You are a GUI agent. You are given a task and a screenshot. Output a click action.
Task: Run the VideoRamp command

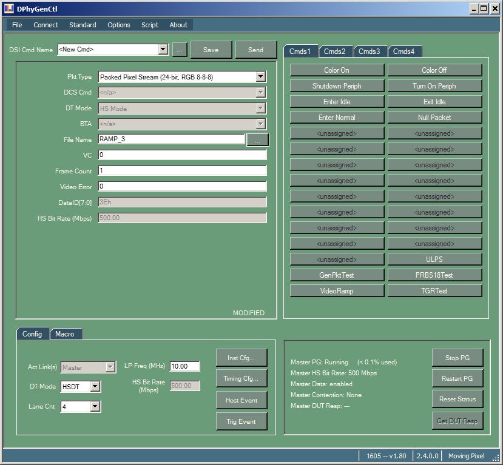coord(336,291)
